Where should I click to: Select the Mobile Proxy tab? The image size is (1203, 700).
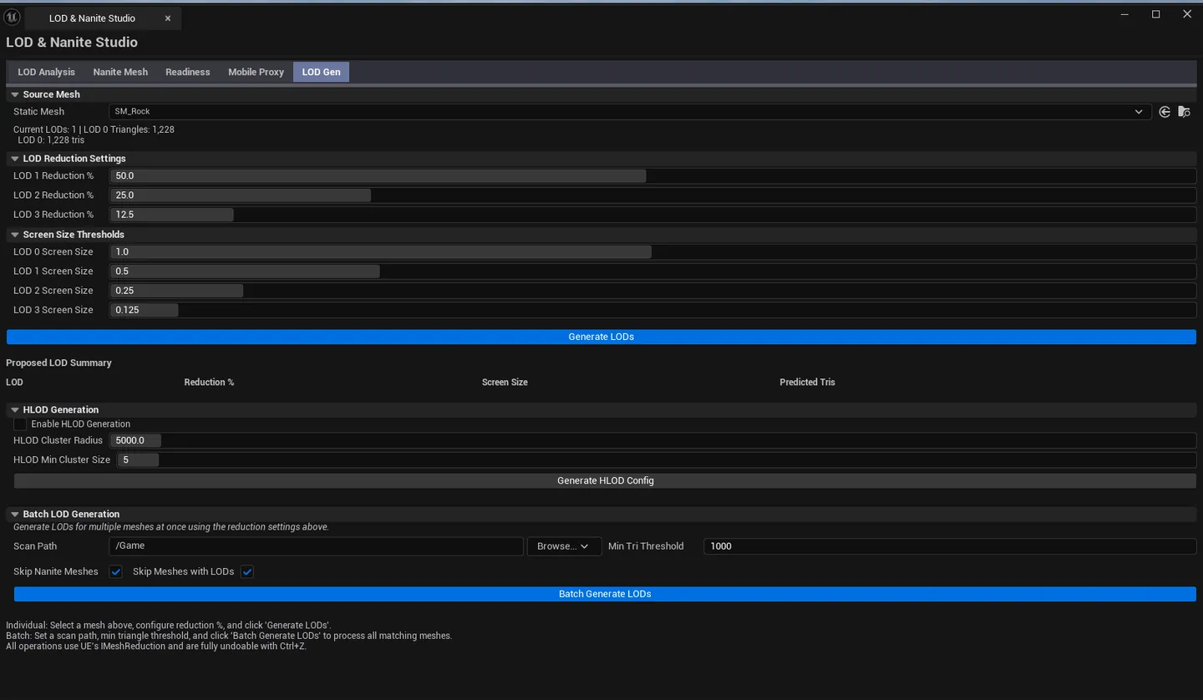pyautogui.click(x=256, y=72)
